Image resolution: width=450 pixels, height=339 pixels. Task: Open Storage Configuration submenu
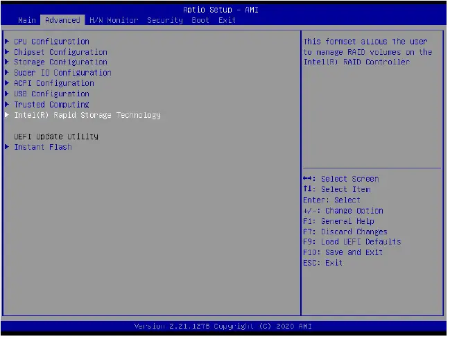point(60,62)
